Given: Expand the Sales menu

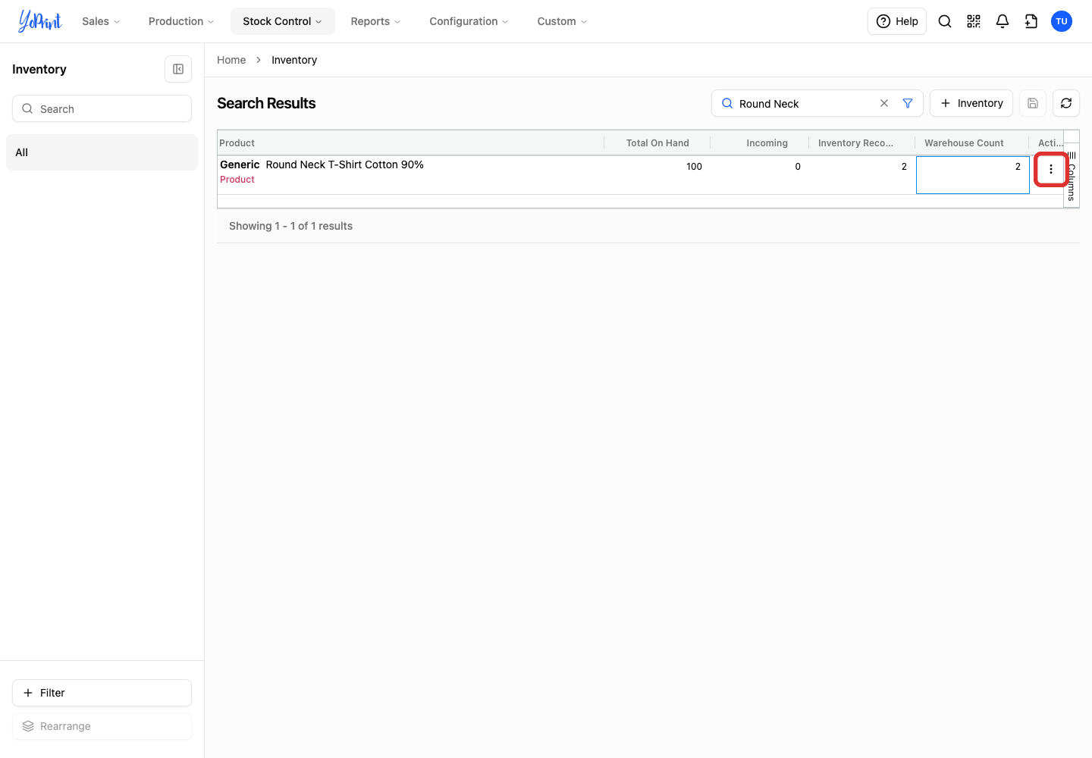Looking at the screenshot, I should 101,21.
